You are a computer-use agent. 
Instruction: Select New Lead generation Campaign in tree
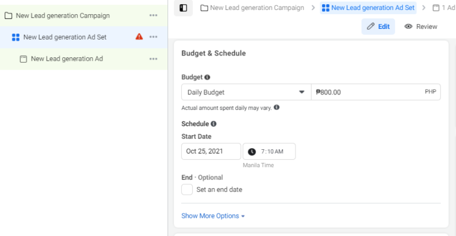62,15
